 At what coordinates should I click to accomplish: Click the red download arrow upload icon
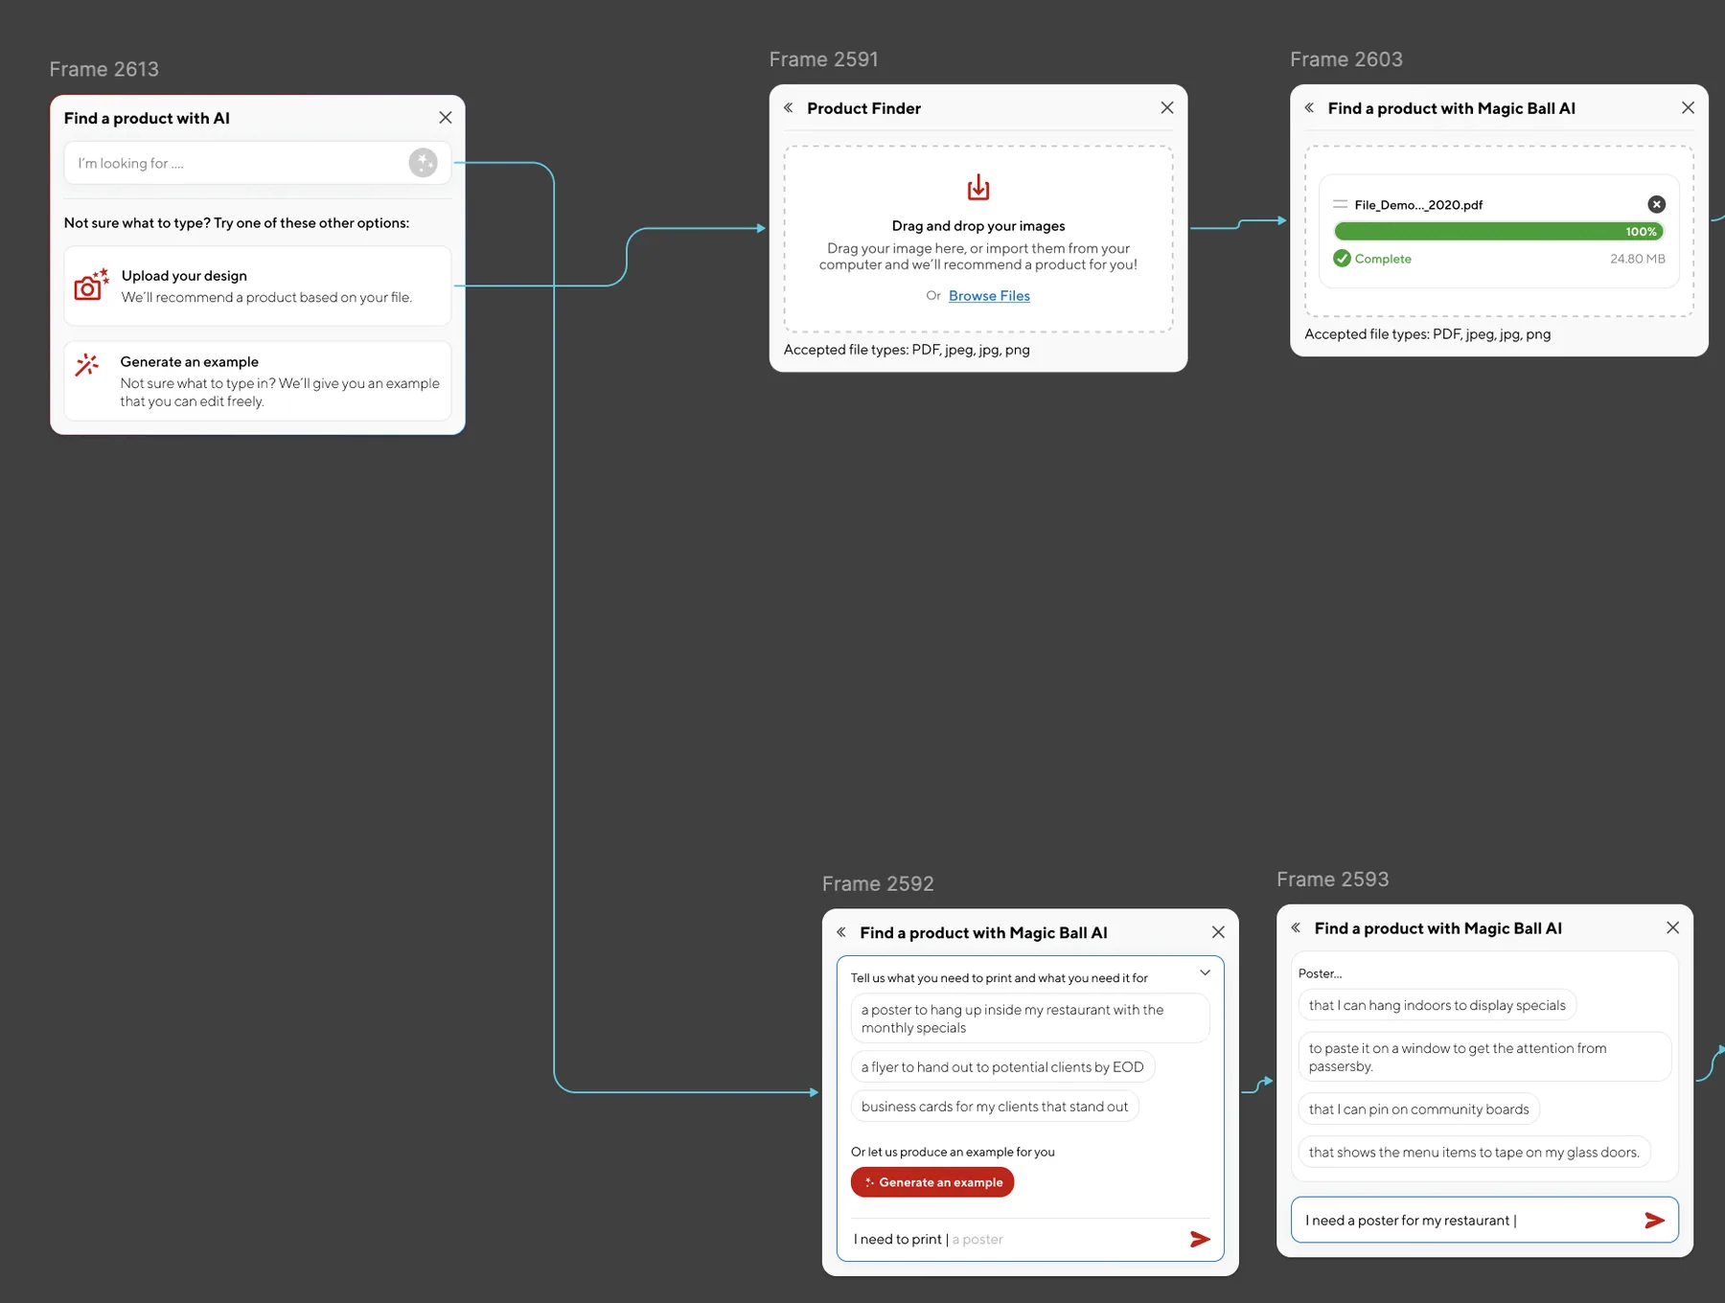click(x=978, y=187)
